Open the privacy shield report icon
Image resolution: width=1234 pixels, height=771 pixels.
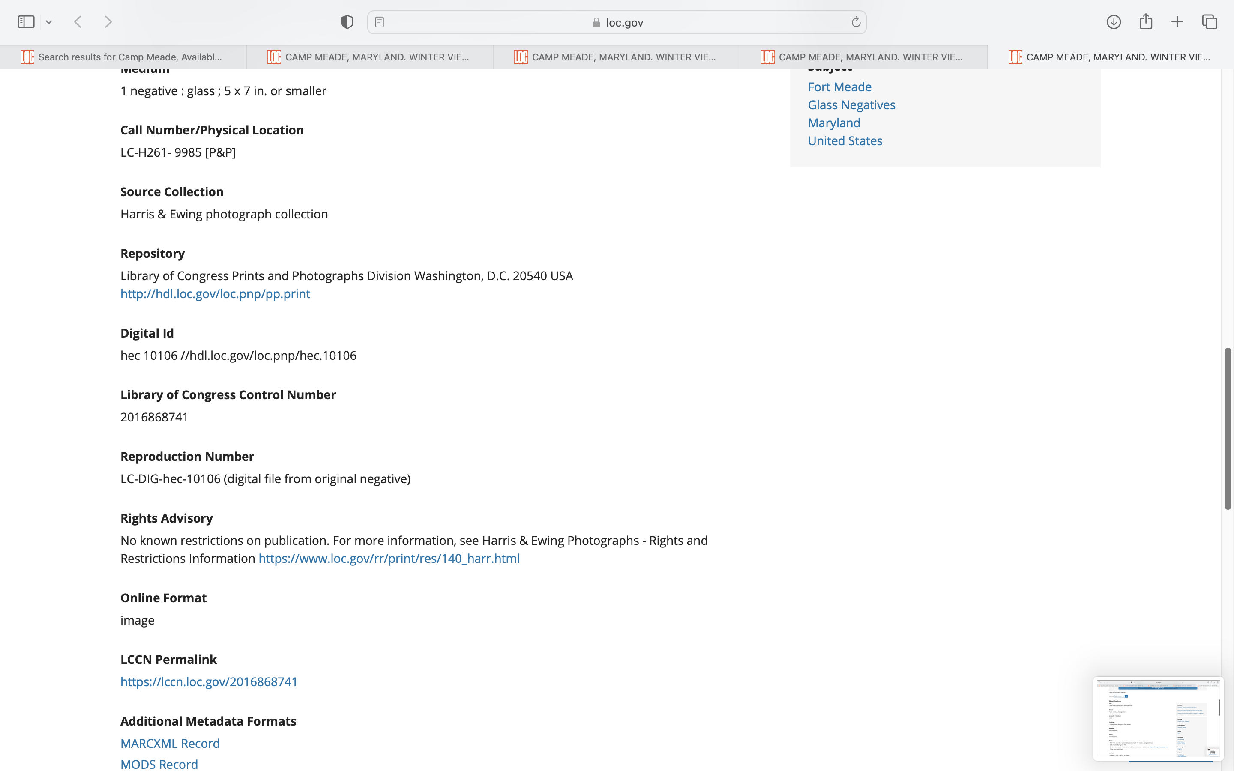347,22
